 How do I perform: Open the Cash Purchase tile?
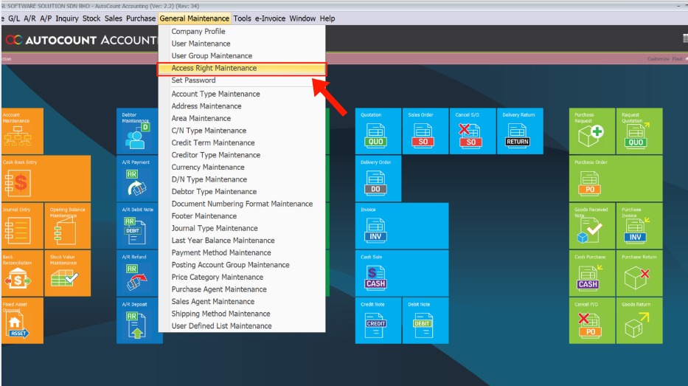pos(592,273)
